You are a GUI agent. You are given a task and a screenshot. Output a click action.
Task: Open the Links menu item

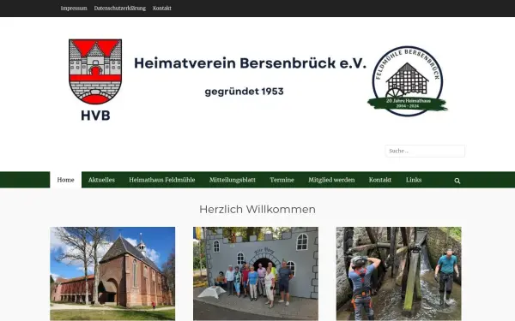click(414, 180)
